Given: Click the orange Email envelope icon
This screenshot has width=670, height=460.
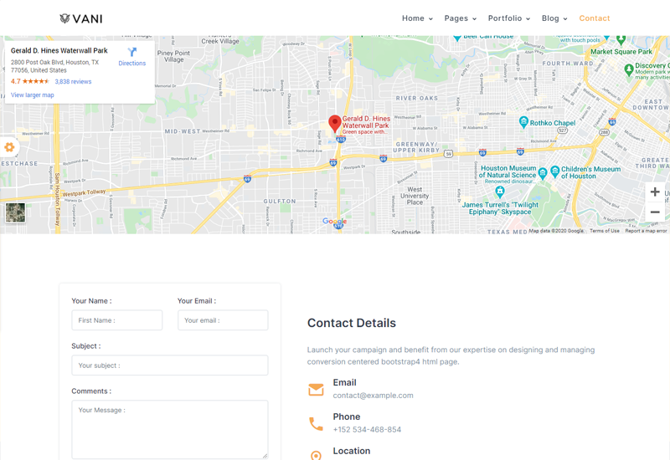Looking at the screenshot, I should pos(316,389).
